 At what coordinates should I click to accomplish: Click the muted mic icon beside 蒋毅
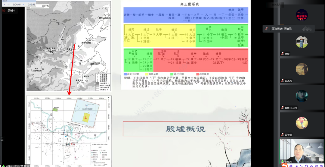point(282,54)
